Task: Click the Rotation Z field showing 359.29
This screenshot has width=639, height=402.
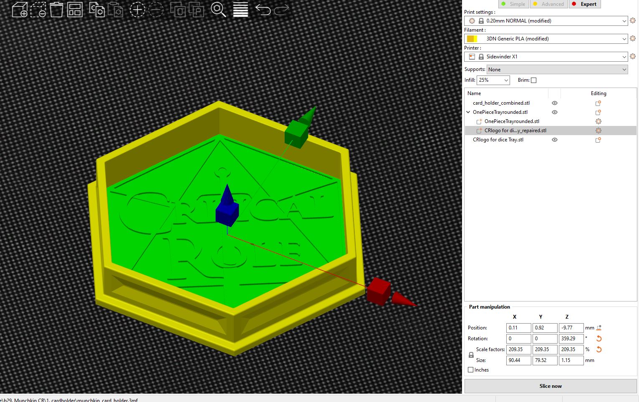Action: tap(571, 339)
